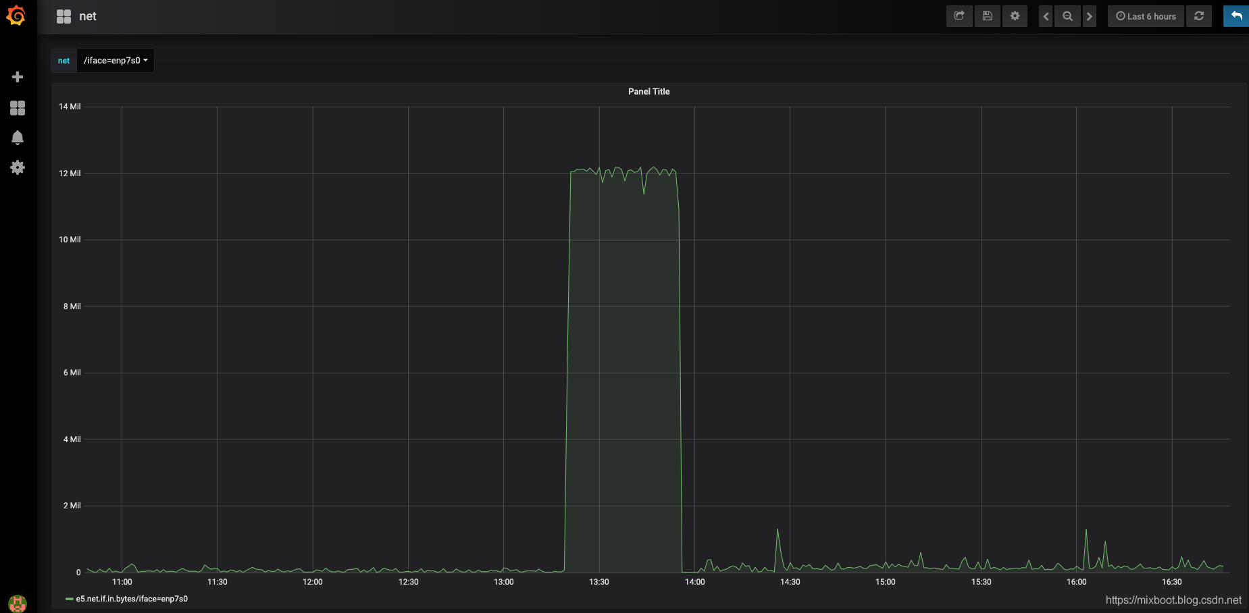
Task: Shift time range backward
Action: 1046,16
